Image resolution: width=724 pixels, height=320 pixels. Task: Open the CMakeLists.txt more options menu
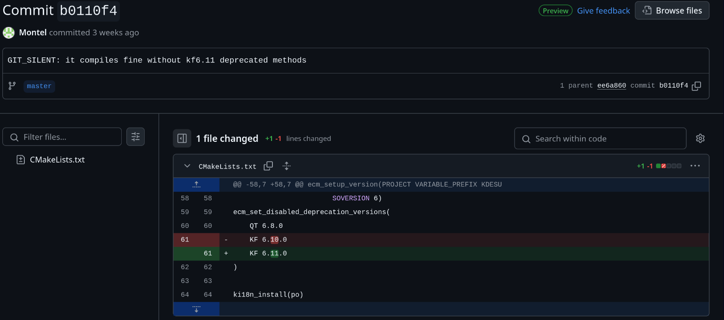(695, 166)
